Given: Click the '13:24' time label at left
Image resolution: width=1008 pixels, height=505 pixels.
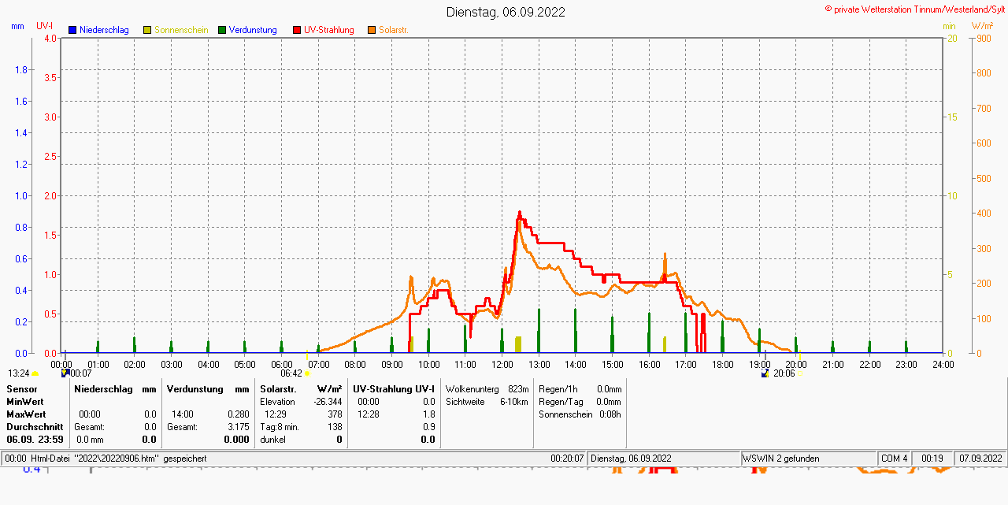Looking at the screenshot, I should (19, 373).
